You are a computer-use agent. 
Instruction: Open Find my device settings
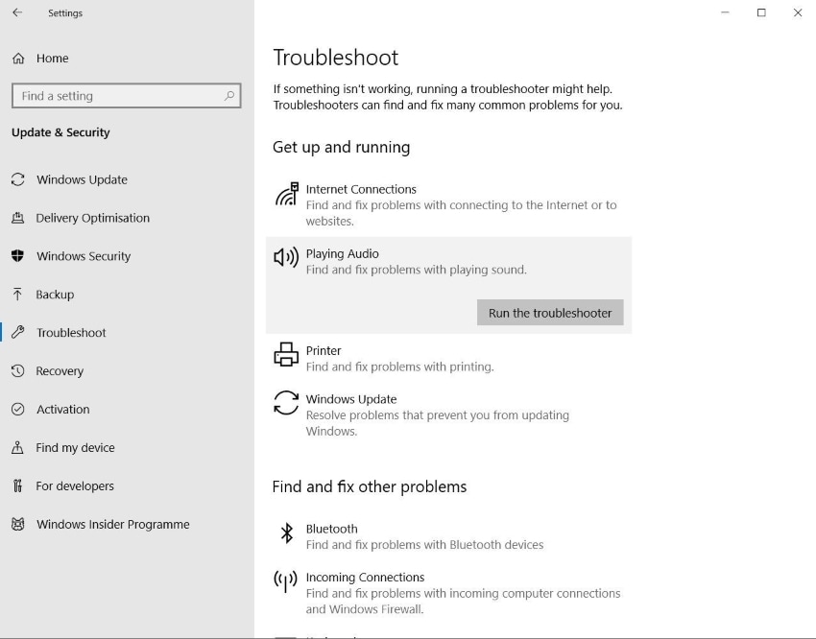coord(75,448)
